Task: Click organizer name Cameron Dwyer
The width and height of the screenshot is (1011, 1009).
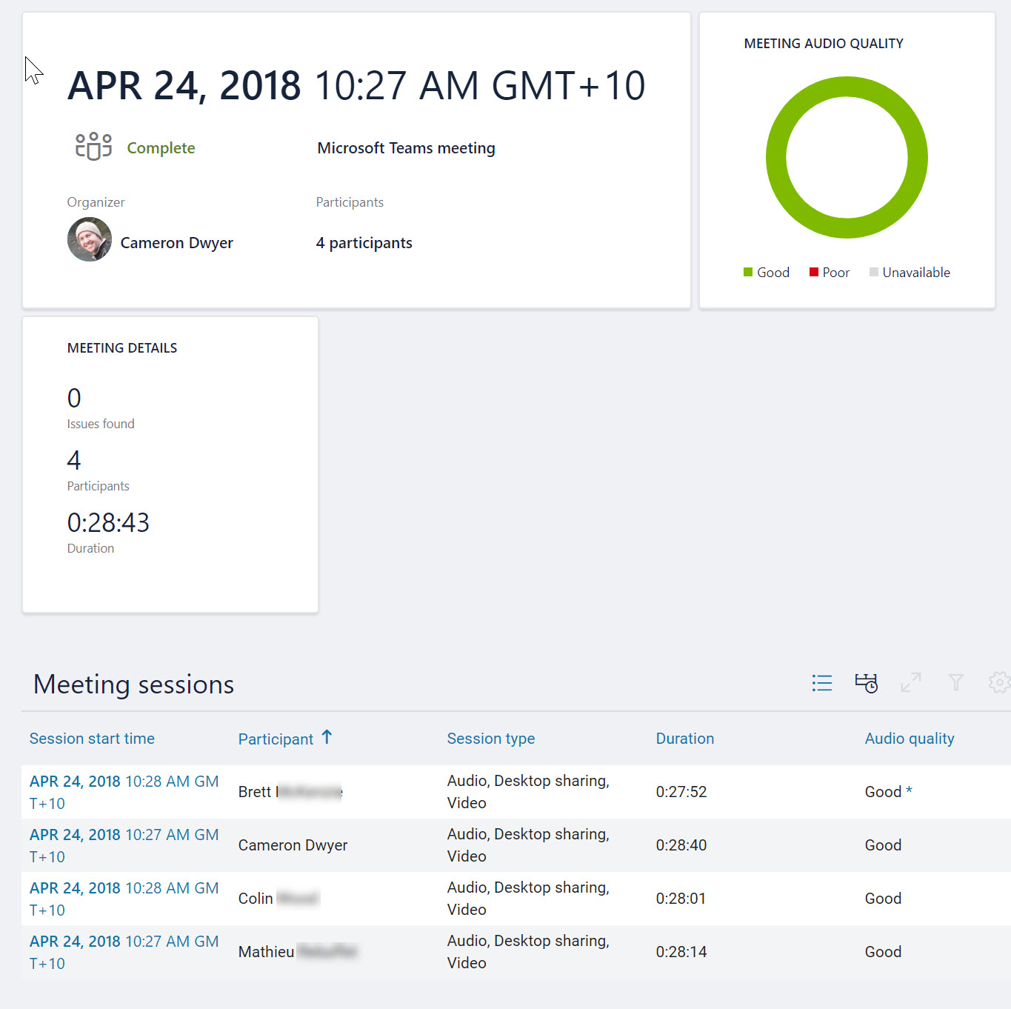Action: coord(176,243)
